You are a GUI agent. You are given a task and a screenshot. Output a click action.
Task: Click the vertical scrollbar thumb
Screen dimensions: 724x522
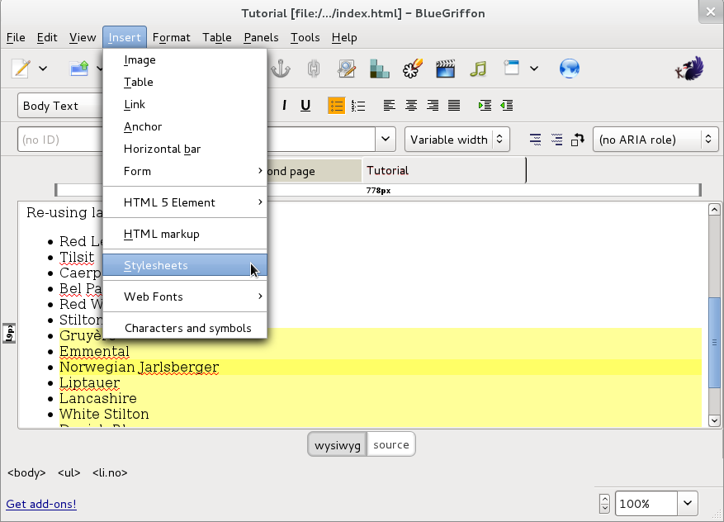(716, 341)
